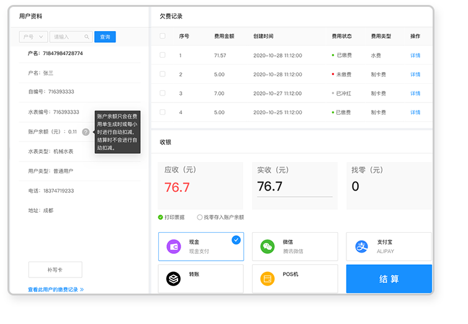Check the box for row 2 未缴费
This screenshot has width=468, height=324.
(163, 74)
